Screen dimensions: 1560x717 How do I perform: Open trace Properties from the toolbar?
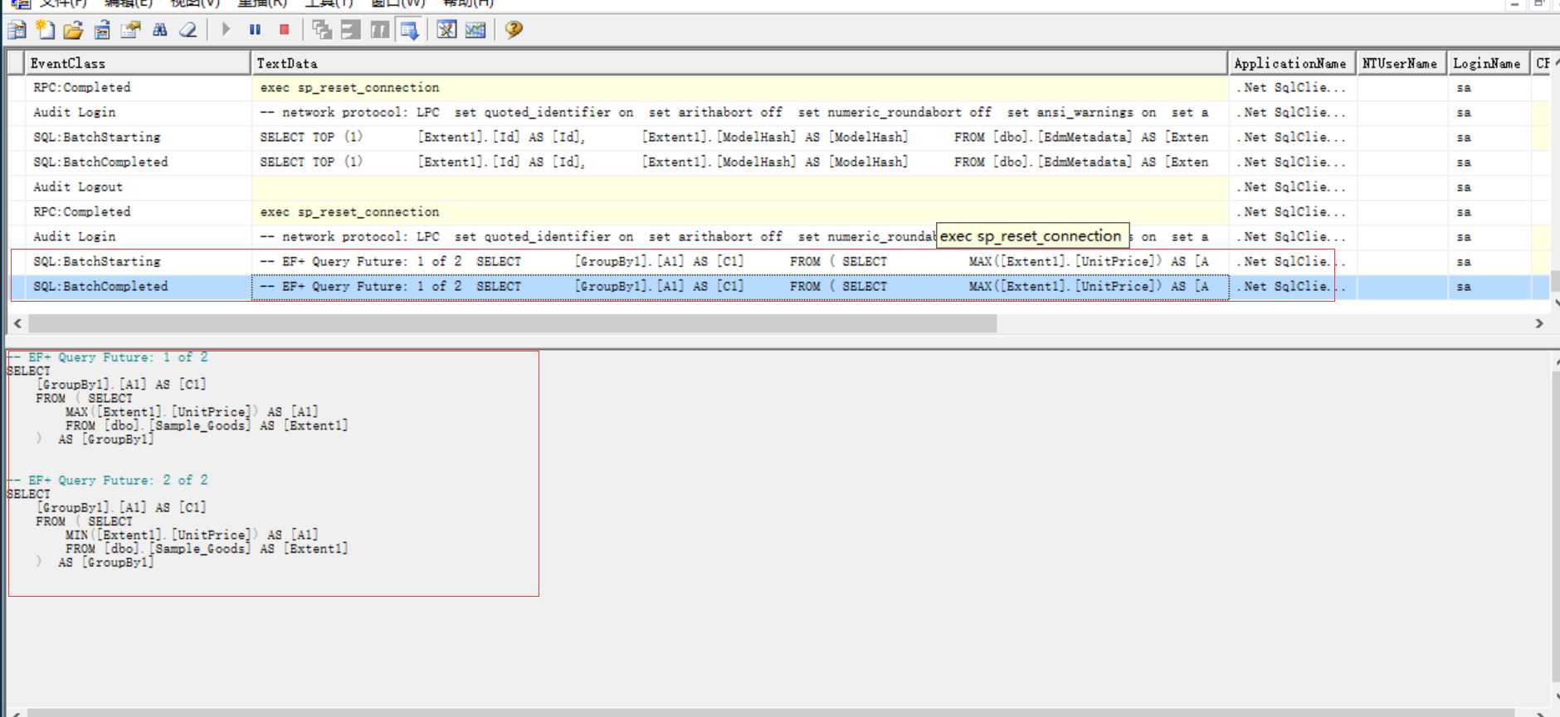click(130, 31)
